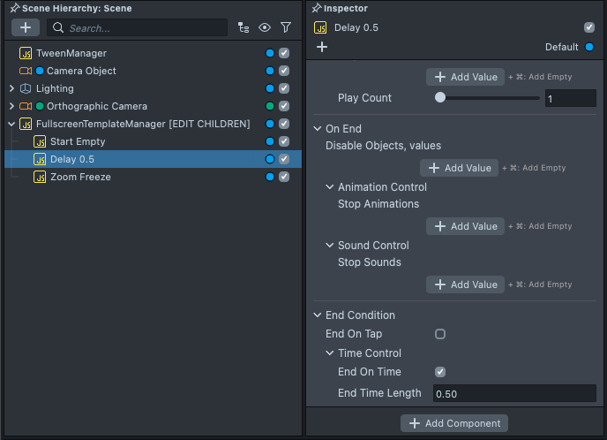The height and width of the screenshot is (440, 607).
Task: Collapse the On End section
Action: [x=318, y=129]
